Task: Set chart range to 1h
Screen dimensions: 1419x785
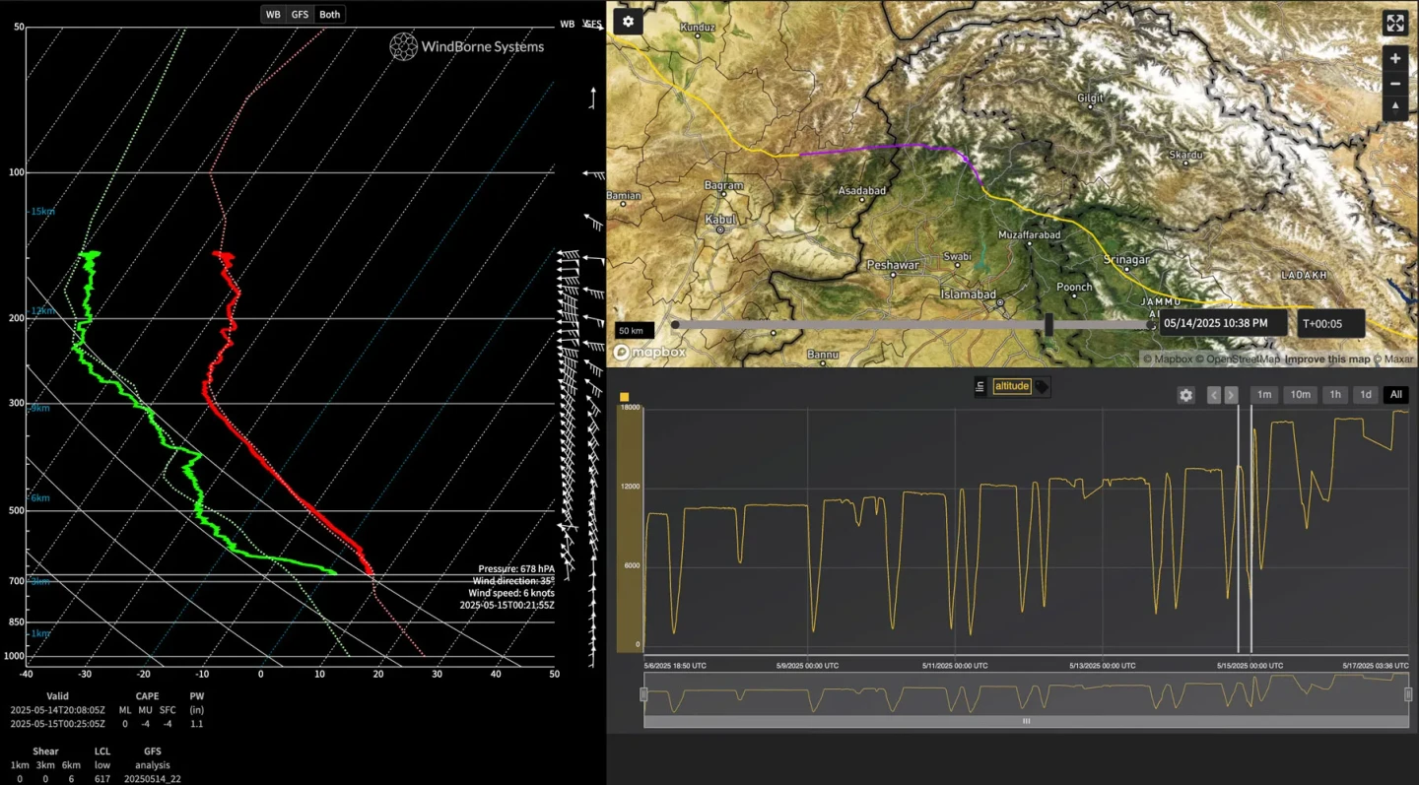Action: point(1335,395)
